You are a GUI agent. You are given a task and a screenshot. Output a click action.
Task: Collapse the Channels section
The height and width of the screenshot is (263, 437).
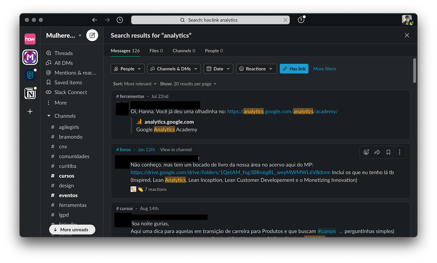pyautogui.click(x=49, y=116)
